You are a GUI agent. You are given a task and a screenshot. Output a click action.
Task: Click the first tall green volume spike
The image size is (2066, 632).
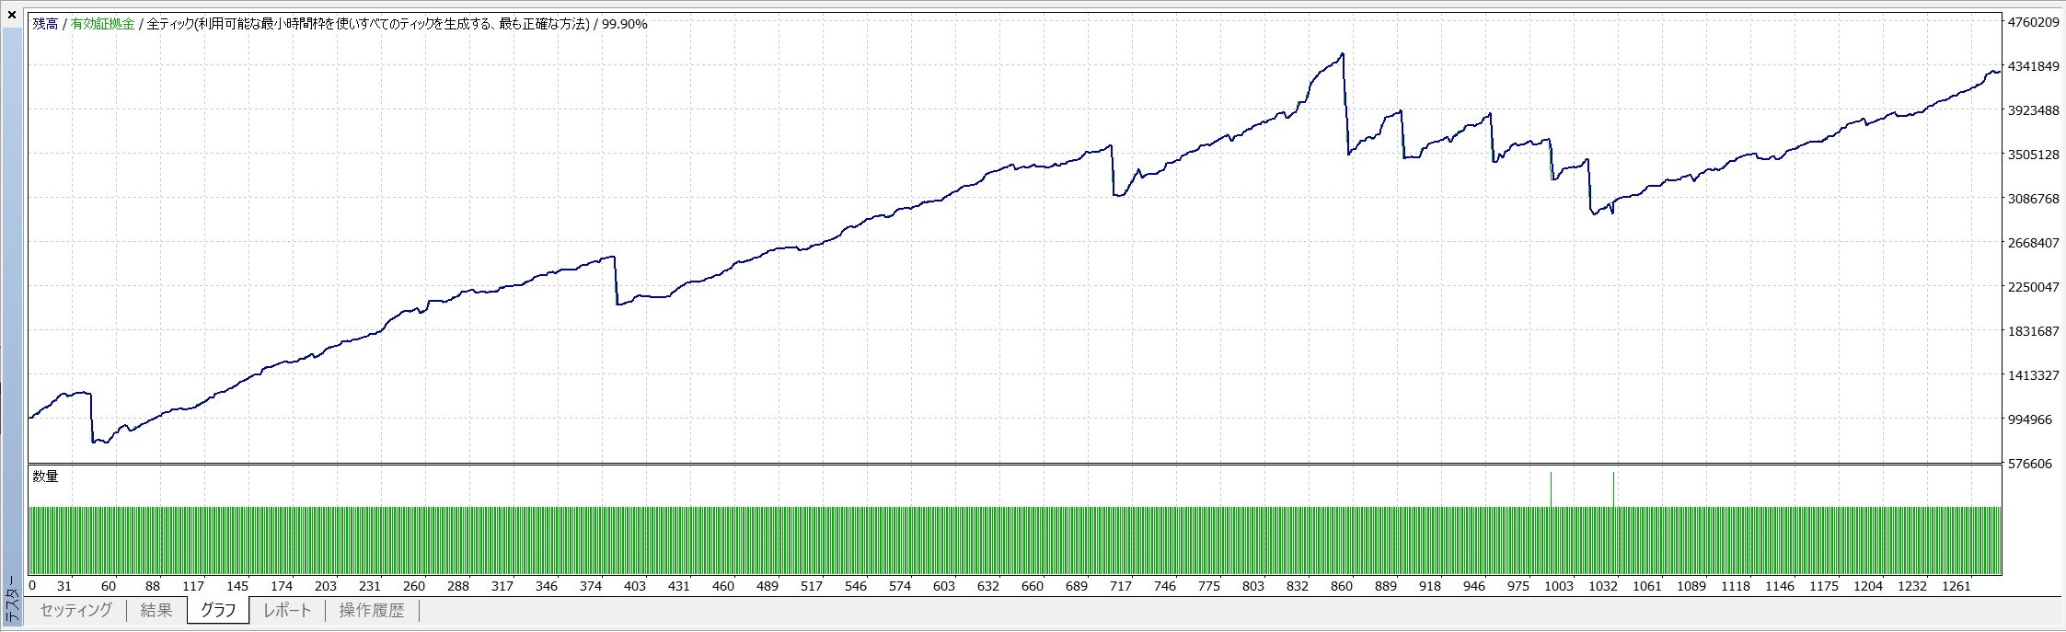click(1551, 488)
